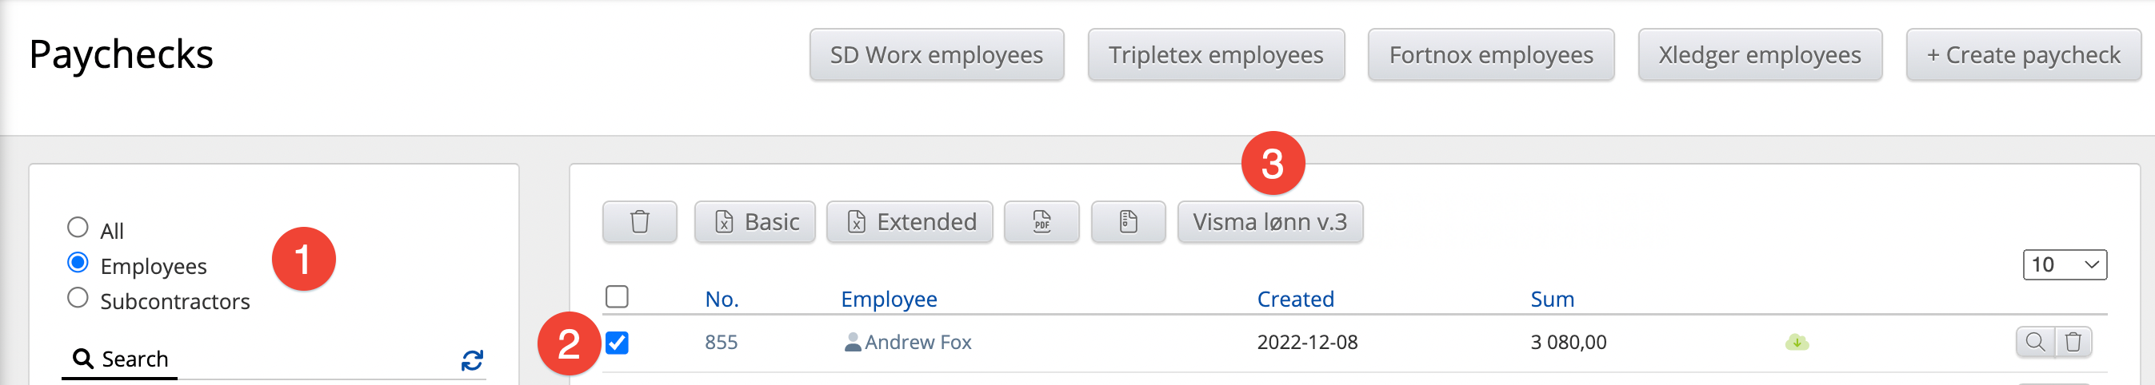Click the green cloud download icon
The width and height of the screenshot is (2155, 385).
click(x=1796, y=343)
